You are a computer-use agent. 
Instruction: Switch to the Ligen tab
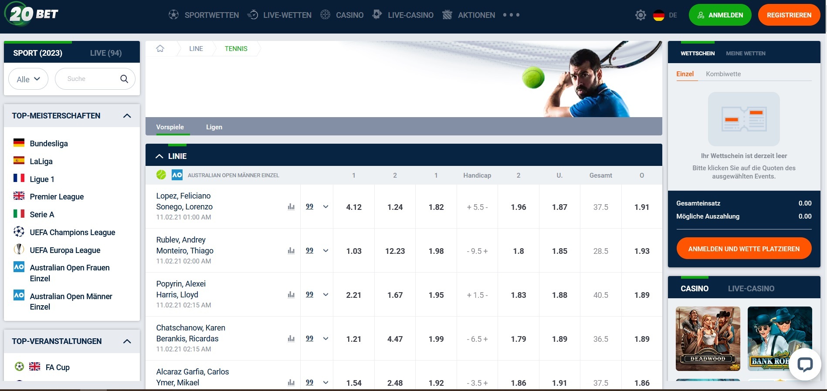[214, 127]
